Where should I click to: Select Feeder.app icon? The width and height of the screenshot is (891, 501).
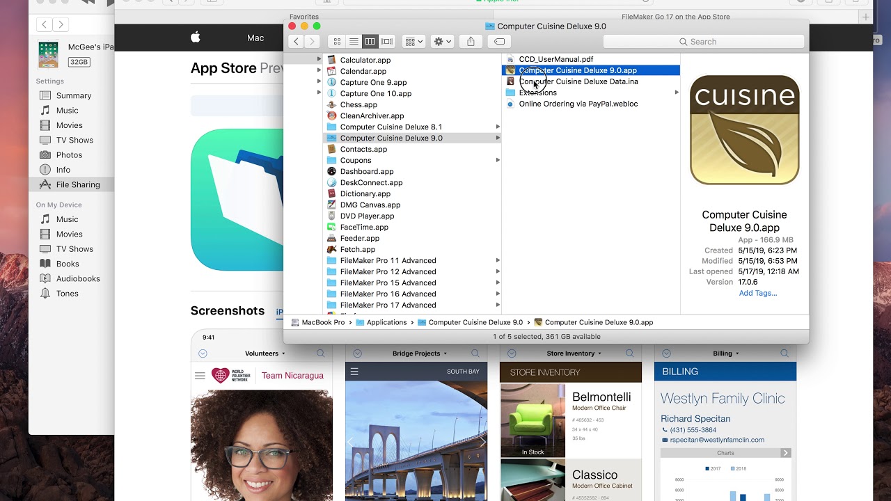point(332,238)
